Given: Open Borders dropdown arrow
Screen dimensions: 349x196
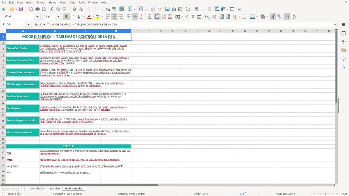Looking at the screenshot, I should 239,17.
